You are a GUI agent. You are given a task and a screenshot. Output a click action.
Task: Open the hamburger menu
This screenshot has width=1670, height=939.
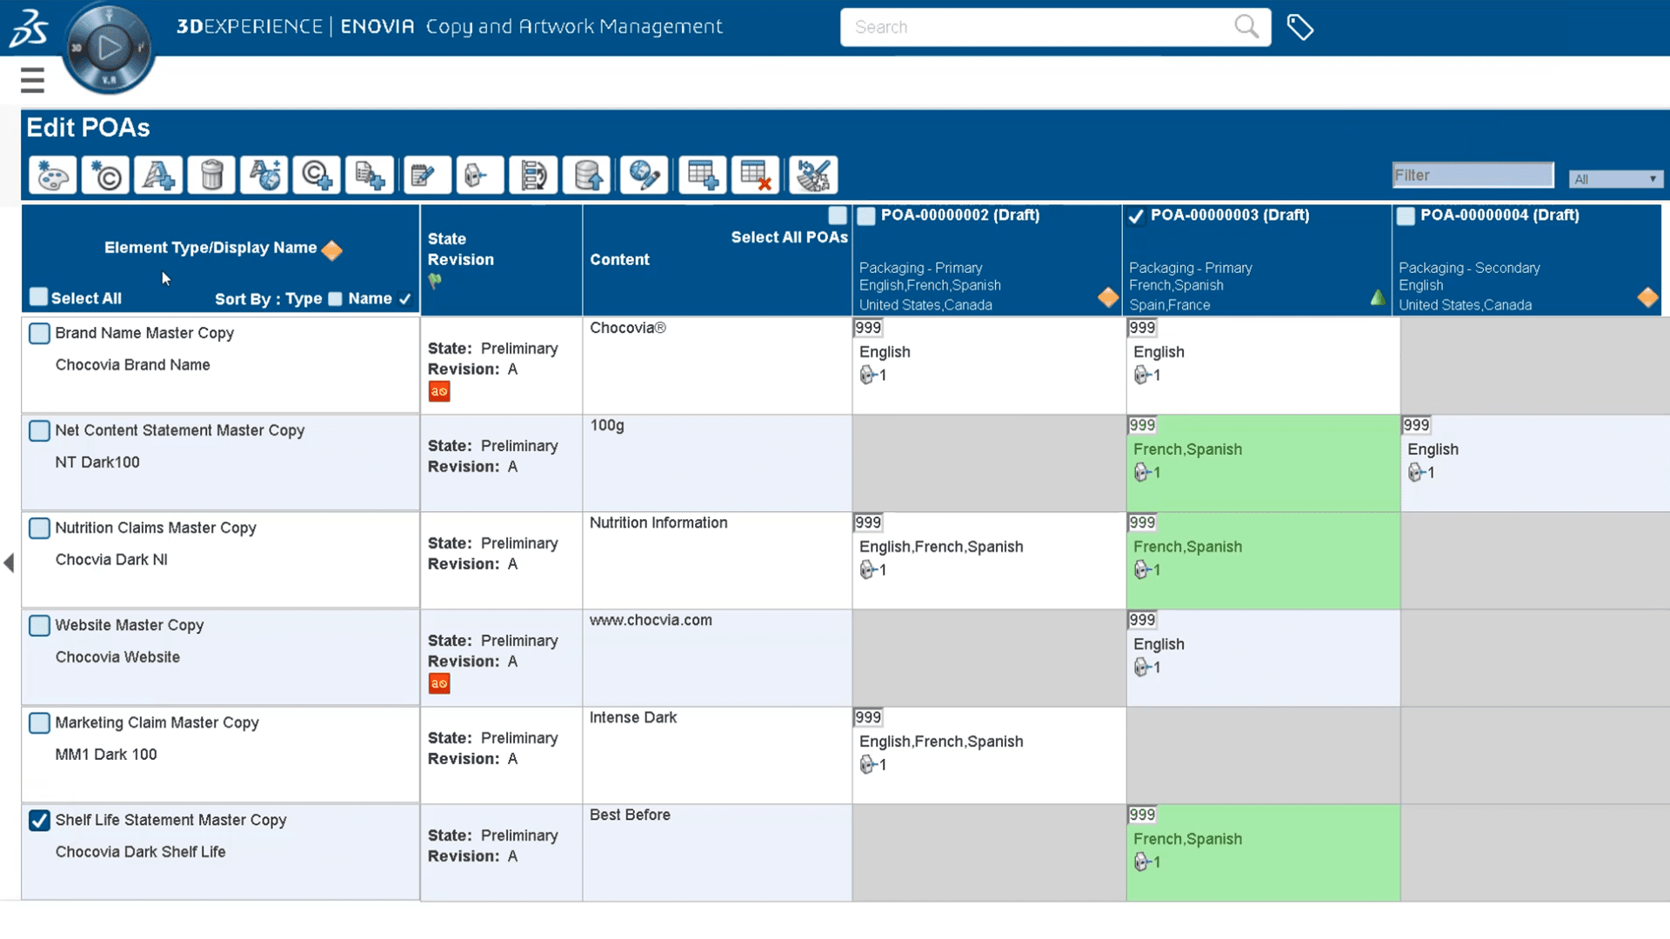[32, 80]
